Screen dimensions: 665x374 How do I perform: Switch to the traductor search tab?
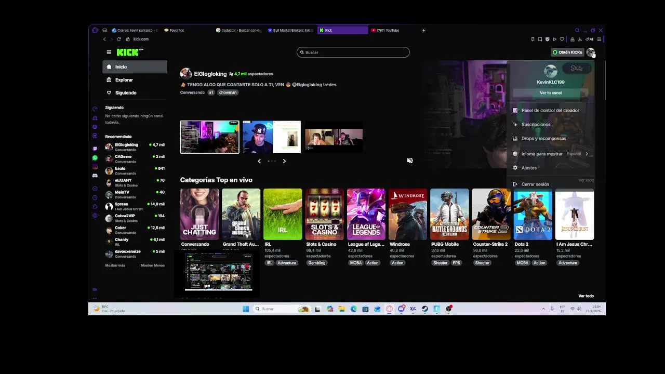tap(238, 30)
